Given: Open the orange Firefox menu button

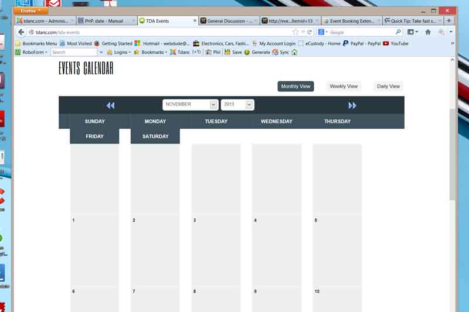Looking at the screenshot, I should (x=30, y=11).
